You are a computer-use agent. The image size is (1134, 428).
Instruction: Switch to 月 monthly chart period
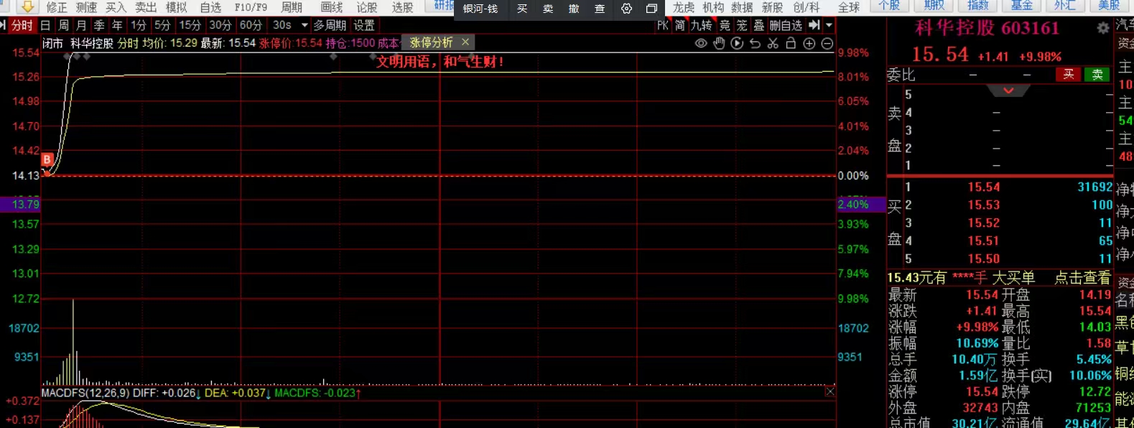point(82,25)
